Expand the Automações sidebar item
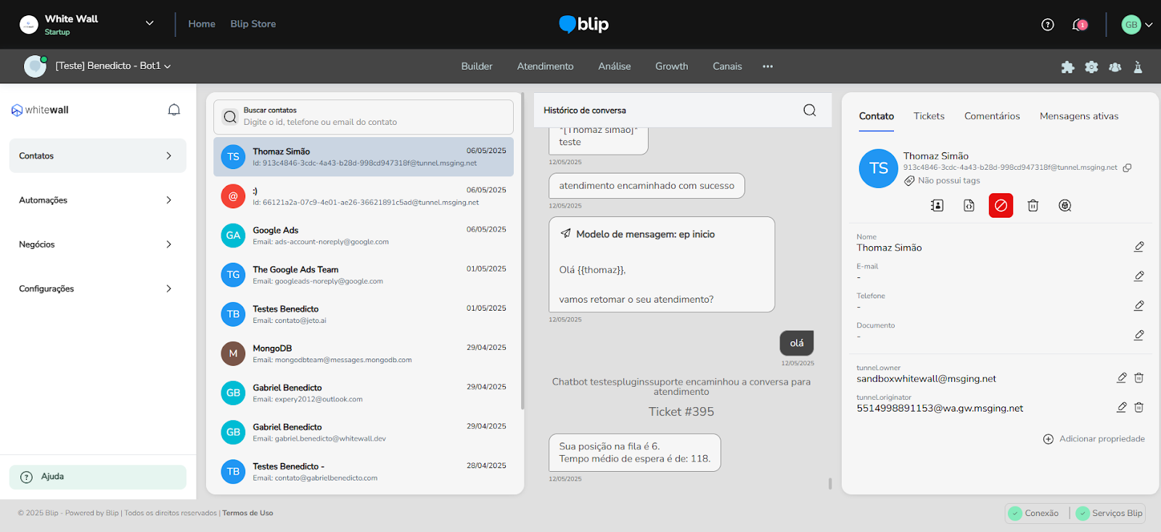 point(98,200)
